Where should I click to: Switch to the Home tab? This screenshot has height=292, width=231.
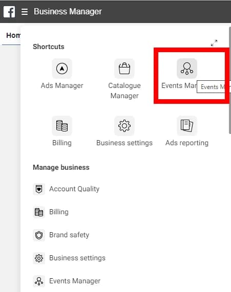[x=13, y=35]
